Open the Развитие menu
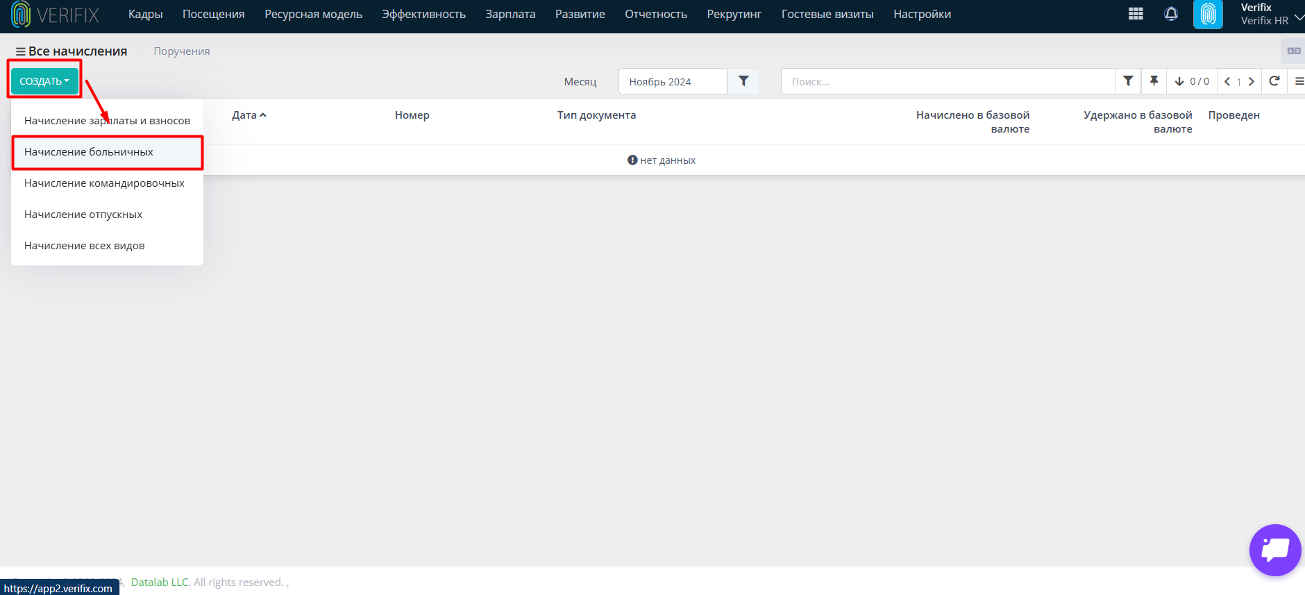This screenshot has height=595, width=1305. tap(580, 14)
